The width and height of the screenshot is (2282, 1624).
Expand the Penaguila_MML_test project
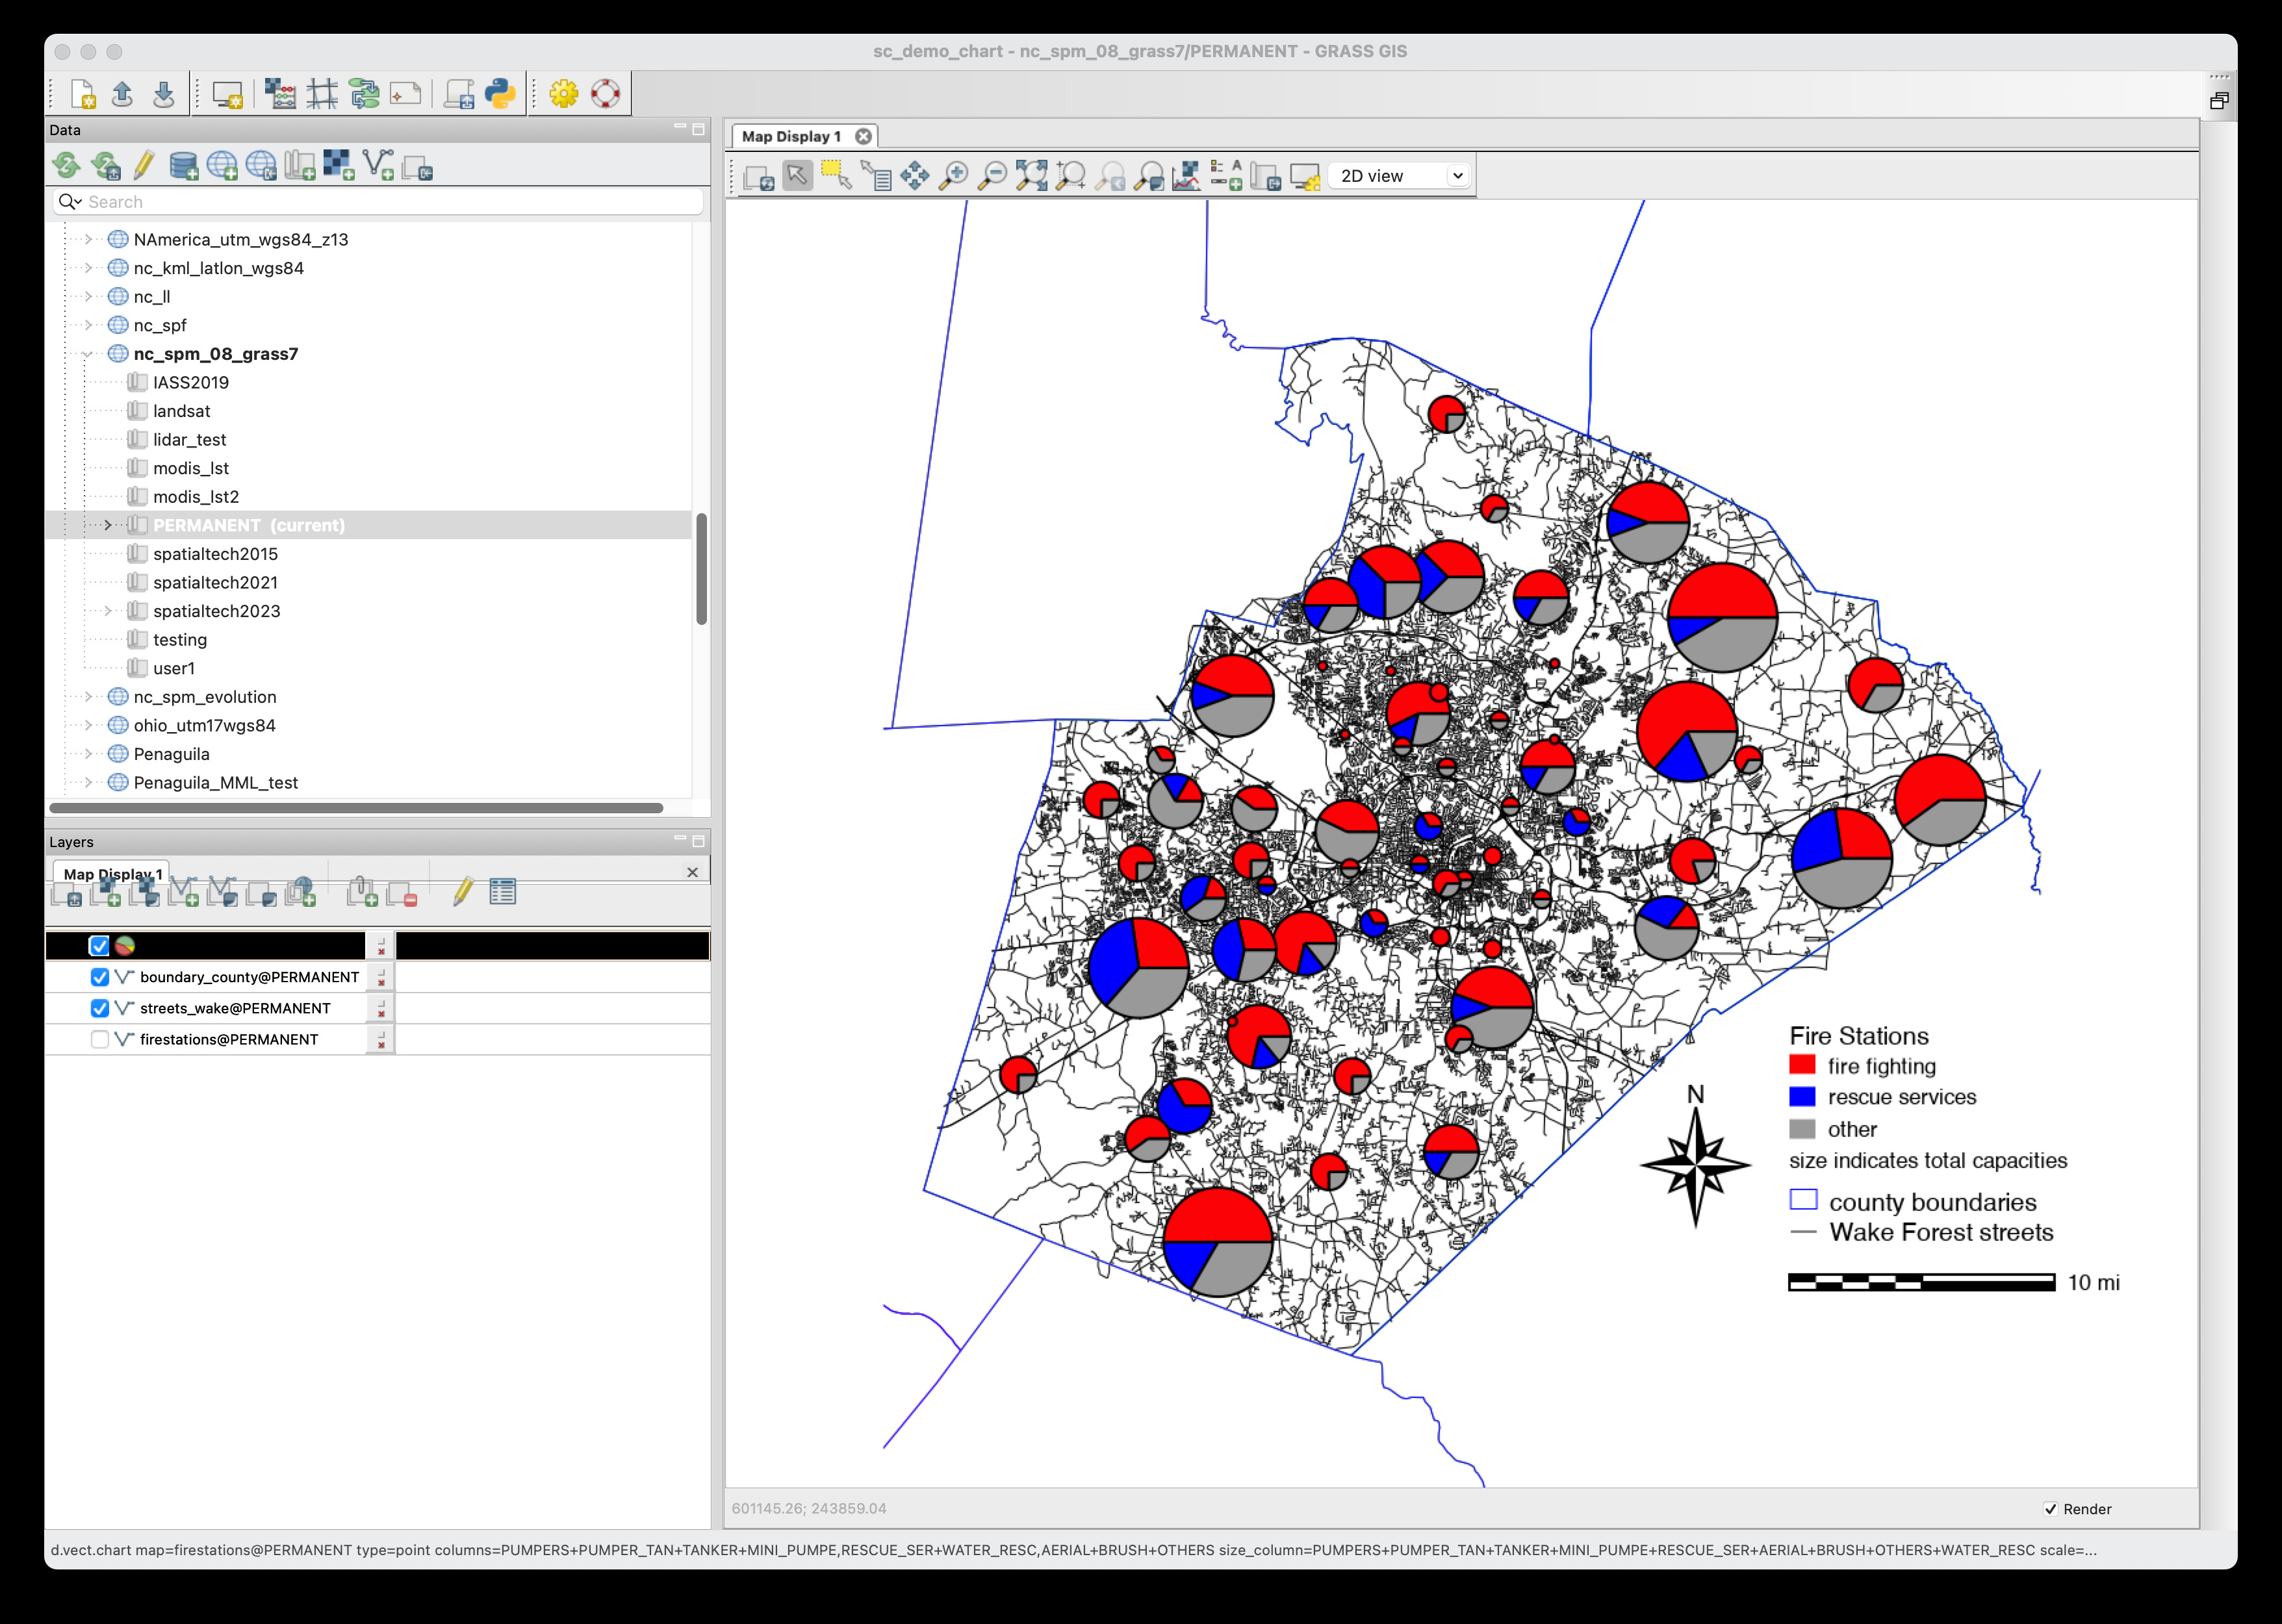tap(88, 783)
